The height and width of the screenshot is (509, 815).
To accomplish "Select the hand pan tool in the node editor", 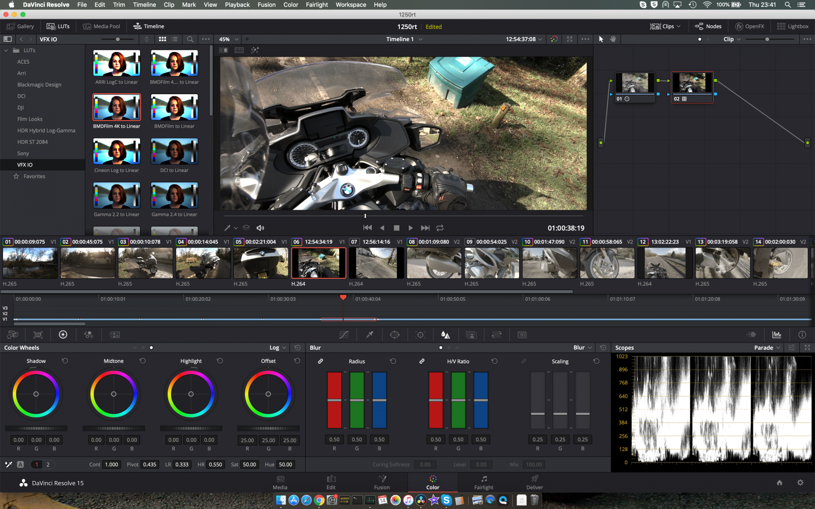I will (x=613, y=39).
